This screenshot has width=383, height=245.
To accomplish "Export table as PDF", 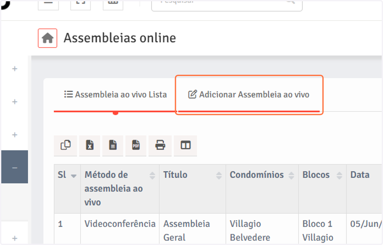I will tap(136, 146).
